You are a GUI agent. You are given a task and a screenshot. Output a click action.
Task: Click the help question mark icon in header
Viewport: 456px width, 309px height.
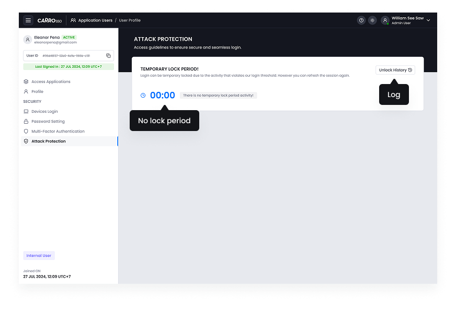click(361, 20)
